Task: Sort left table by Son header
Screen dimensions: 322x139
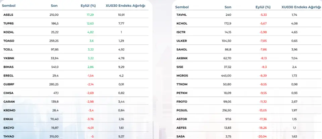Action: 54,6
